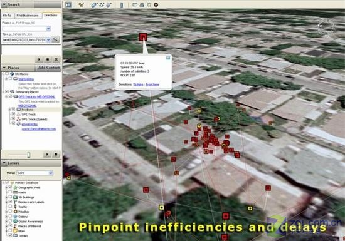
Task: Open the www.DancePatterns.com link
Action: pyautogui.click(x=39, y=129)
